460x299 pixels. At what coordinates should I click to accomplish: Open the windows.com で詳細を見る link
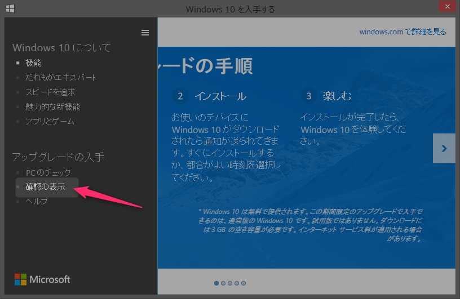coord(402,32)
